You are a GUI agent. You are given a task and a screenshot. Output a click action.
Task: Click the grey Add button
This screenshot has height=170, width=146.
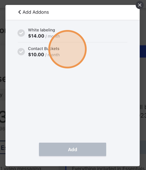coord(73,149)
